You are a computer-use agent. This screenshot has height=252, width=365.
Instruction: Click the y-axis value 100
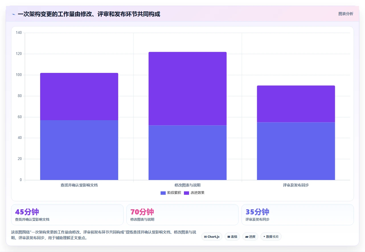[x=19, y=75]
